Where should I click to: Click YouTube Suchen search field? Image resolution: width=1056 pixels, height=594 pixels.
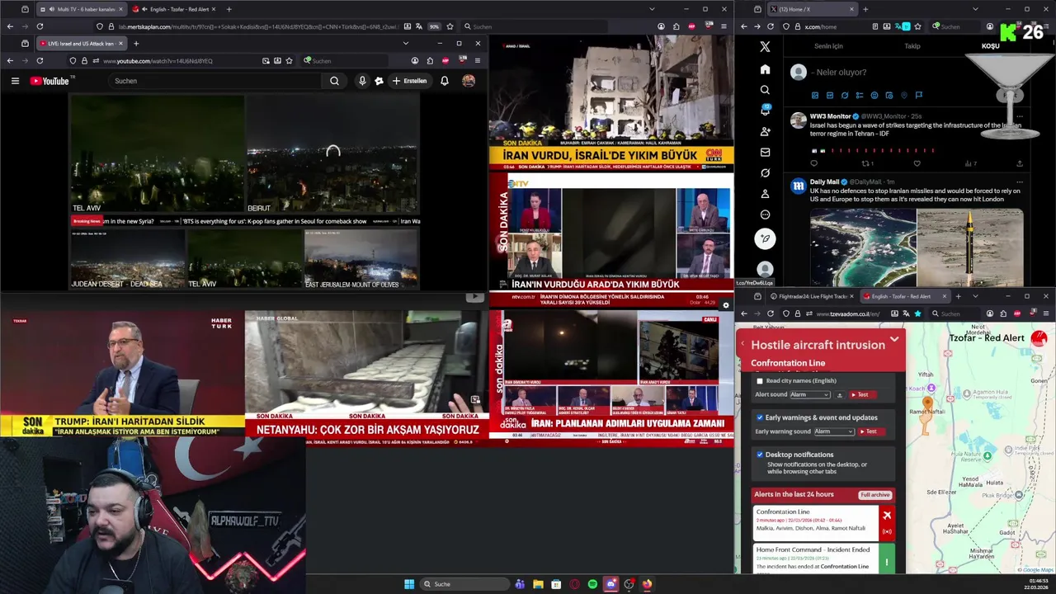tap(214, 81)
